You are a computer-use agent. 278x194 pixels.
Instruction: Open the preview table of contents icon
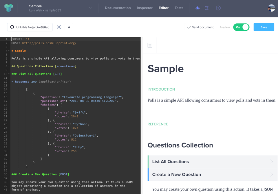150,45
